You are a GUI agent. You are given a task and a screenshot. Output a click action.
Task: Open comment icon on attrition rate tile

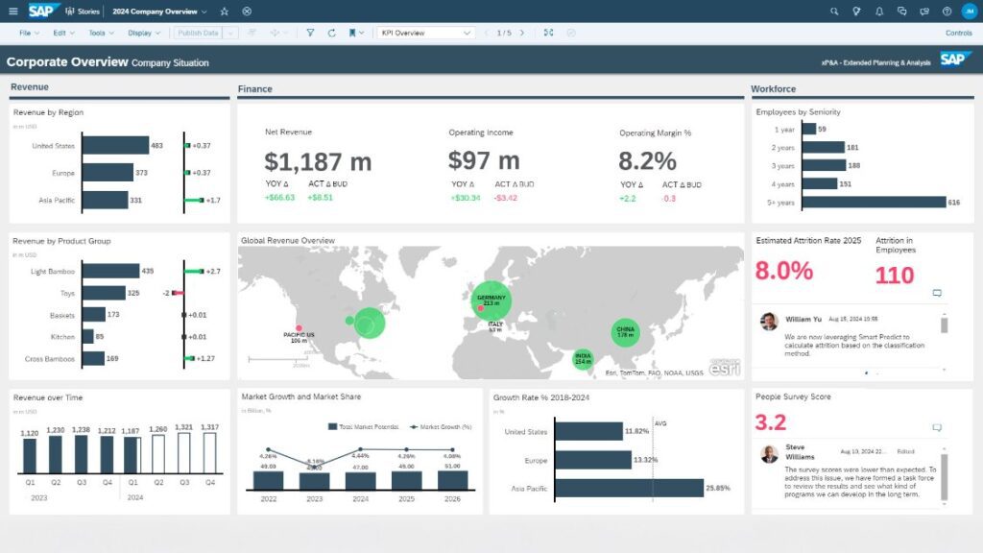[x=937, y=294]
